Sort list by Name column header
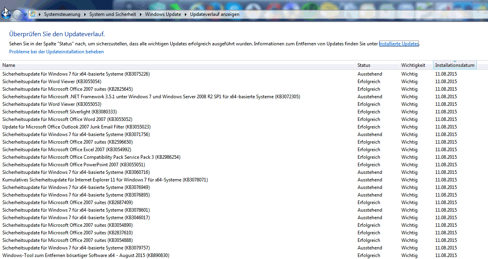Screen dimensions: 488x259 point(9,65)
